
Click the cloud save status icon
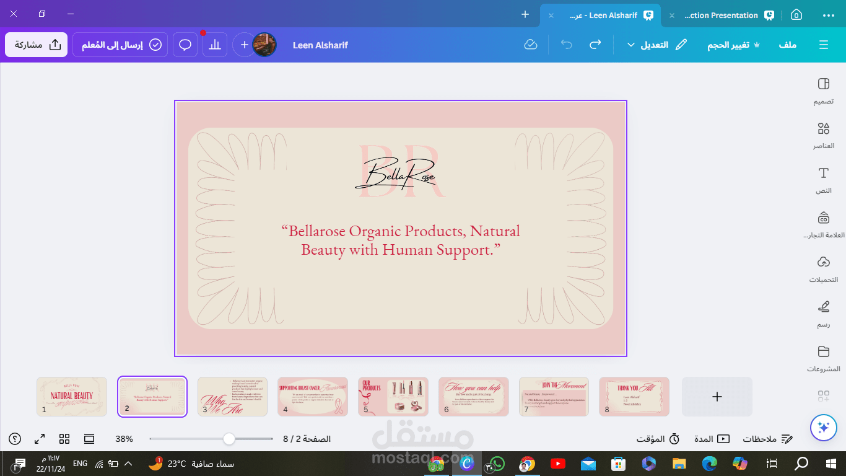click(x=530, y=45)
